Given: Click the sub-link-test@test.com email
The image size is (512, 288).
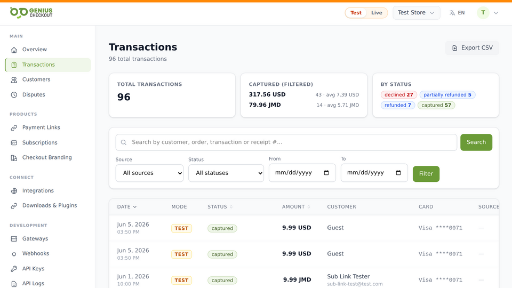Looking at the screenshot, I should [355, 284].
